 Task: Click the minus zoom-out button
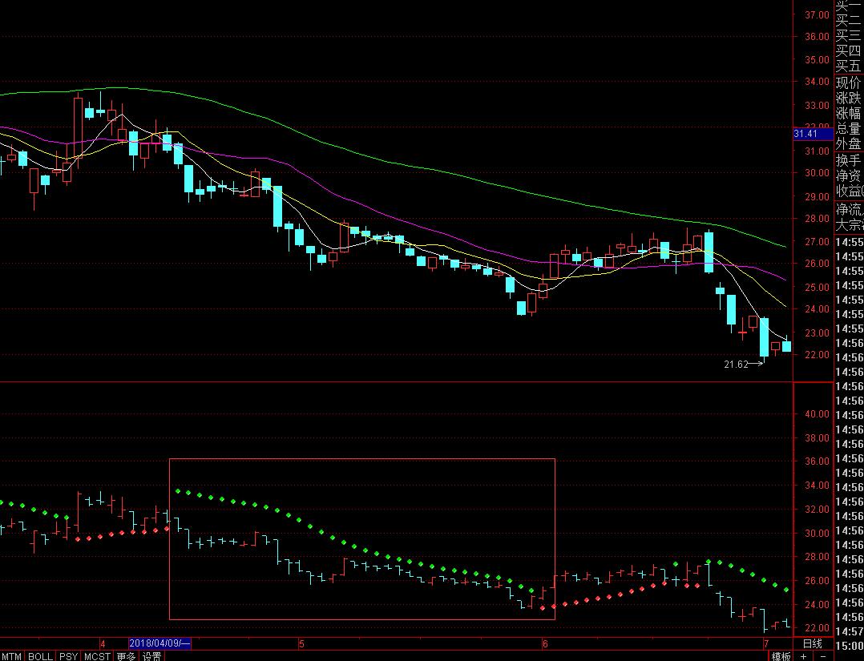coord(823,656)
